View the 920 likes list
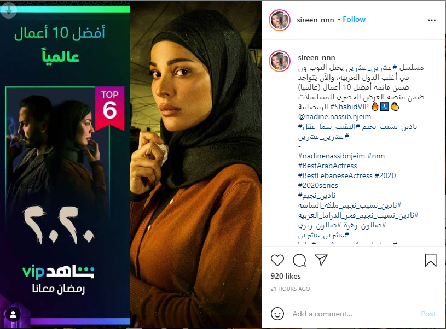446x329 pixels. [x=286, y=276]
